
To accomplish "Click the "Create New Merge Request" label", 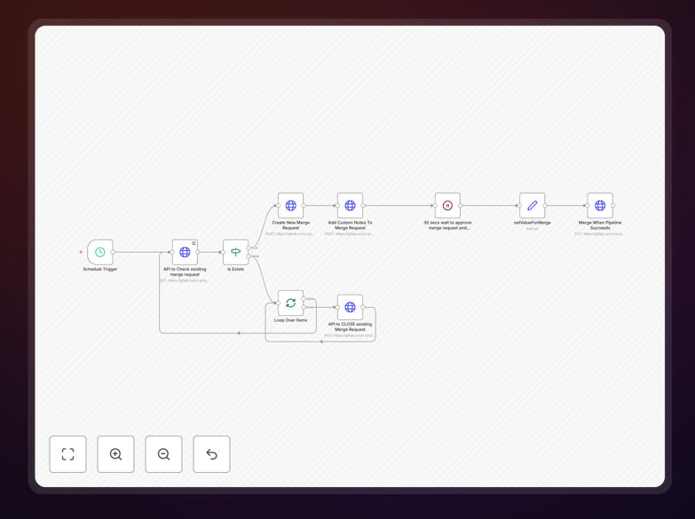I will [x=291, y=225].
